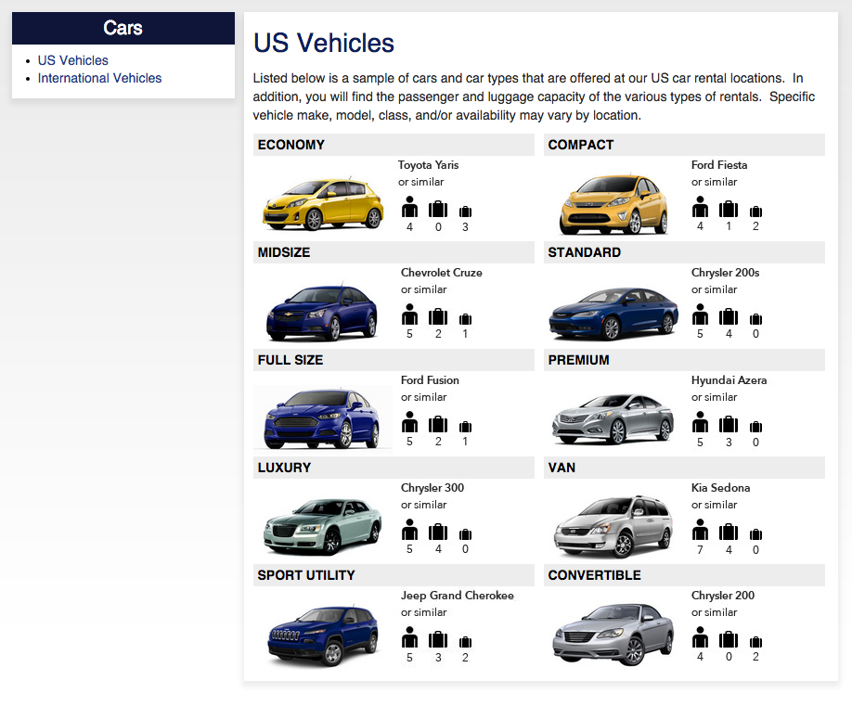Click the large suitcase icon for Chrysler 200s
The height and width of the screenshot is (706, 852).
click(729, 316)
